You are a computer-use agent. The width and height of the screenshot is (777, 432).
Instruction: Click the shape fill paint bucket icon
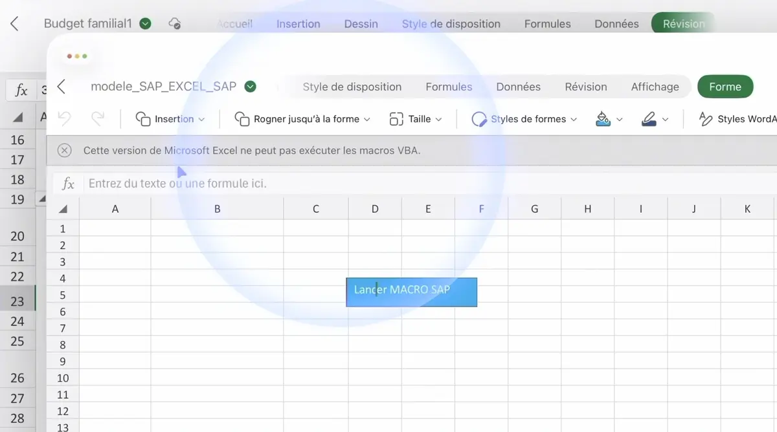(x=603, y=119)
